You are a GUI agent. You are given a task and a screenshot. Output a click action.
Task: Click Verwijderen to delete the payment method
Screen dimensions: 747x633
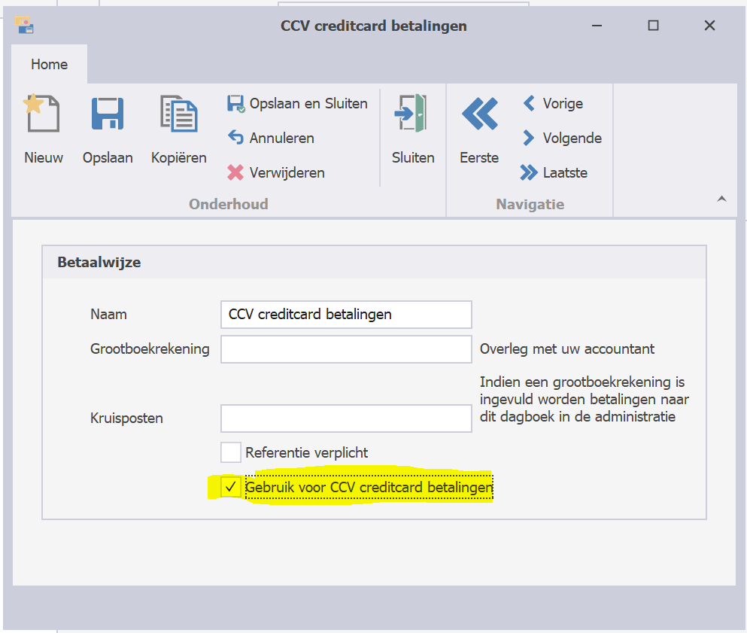[x=276, y=172]
